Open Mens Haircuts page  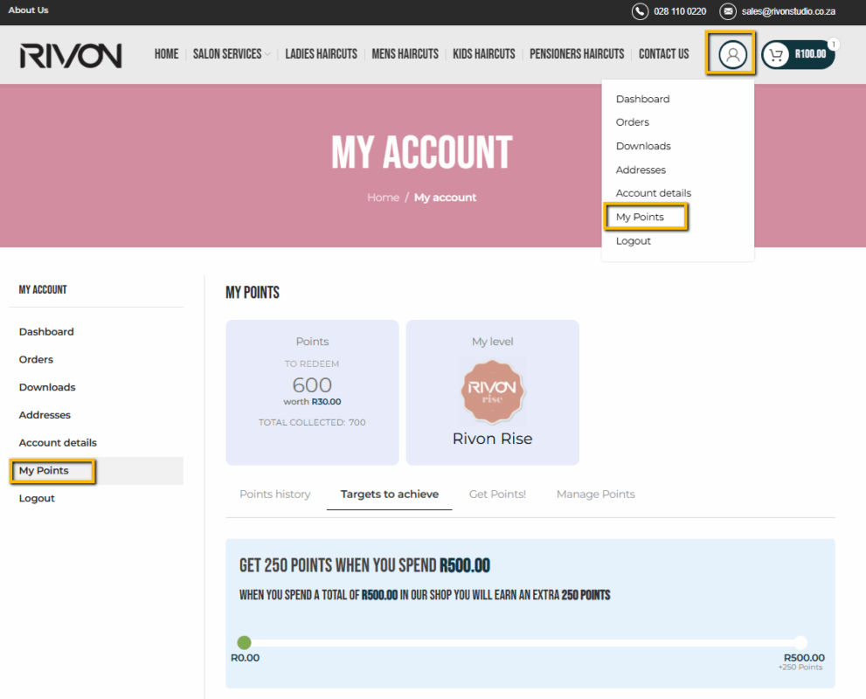[405, 54]
